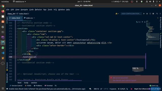This screenshot has width=162, height=91.
Task: Open the Navigate menu
Action: 24,10
